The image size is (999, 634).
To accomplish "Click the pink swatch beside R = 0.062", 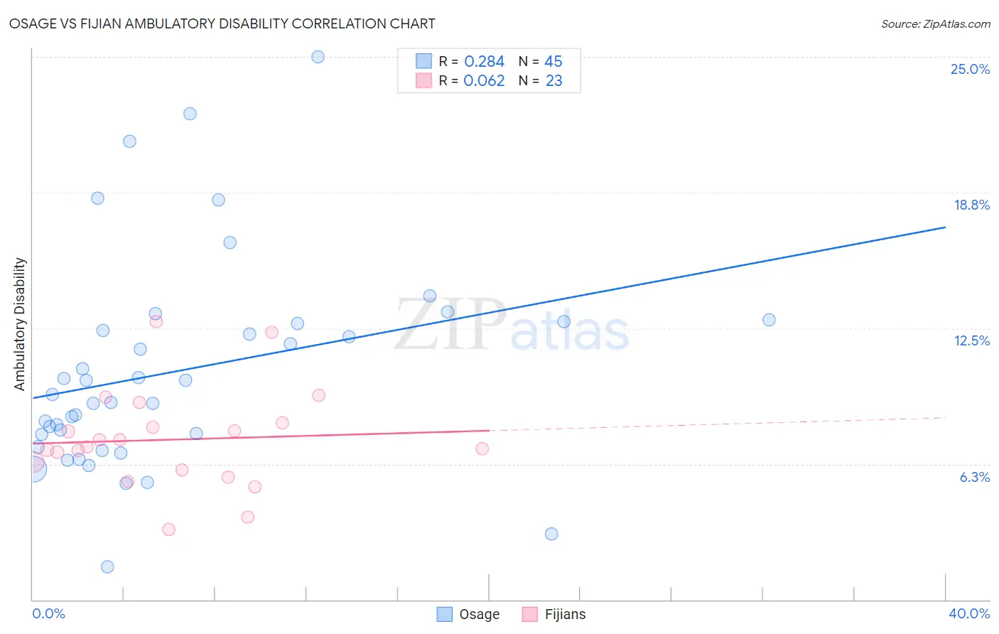I will pyautogui.click(x=424, y=80).
